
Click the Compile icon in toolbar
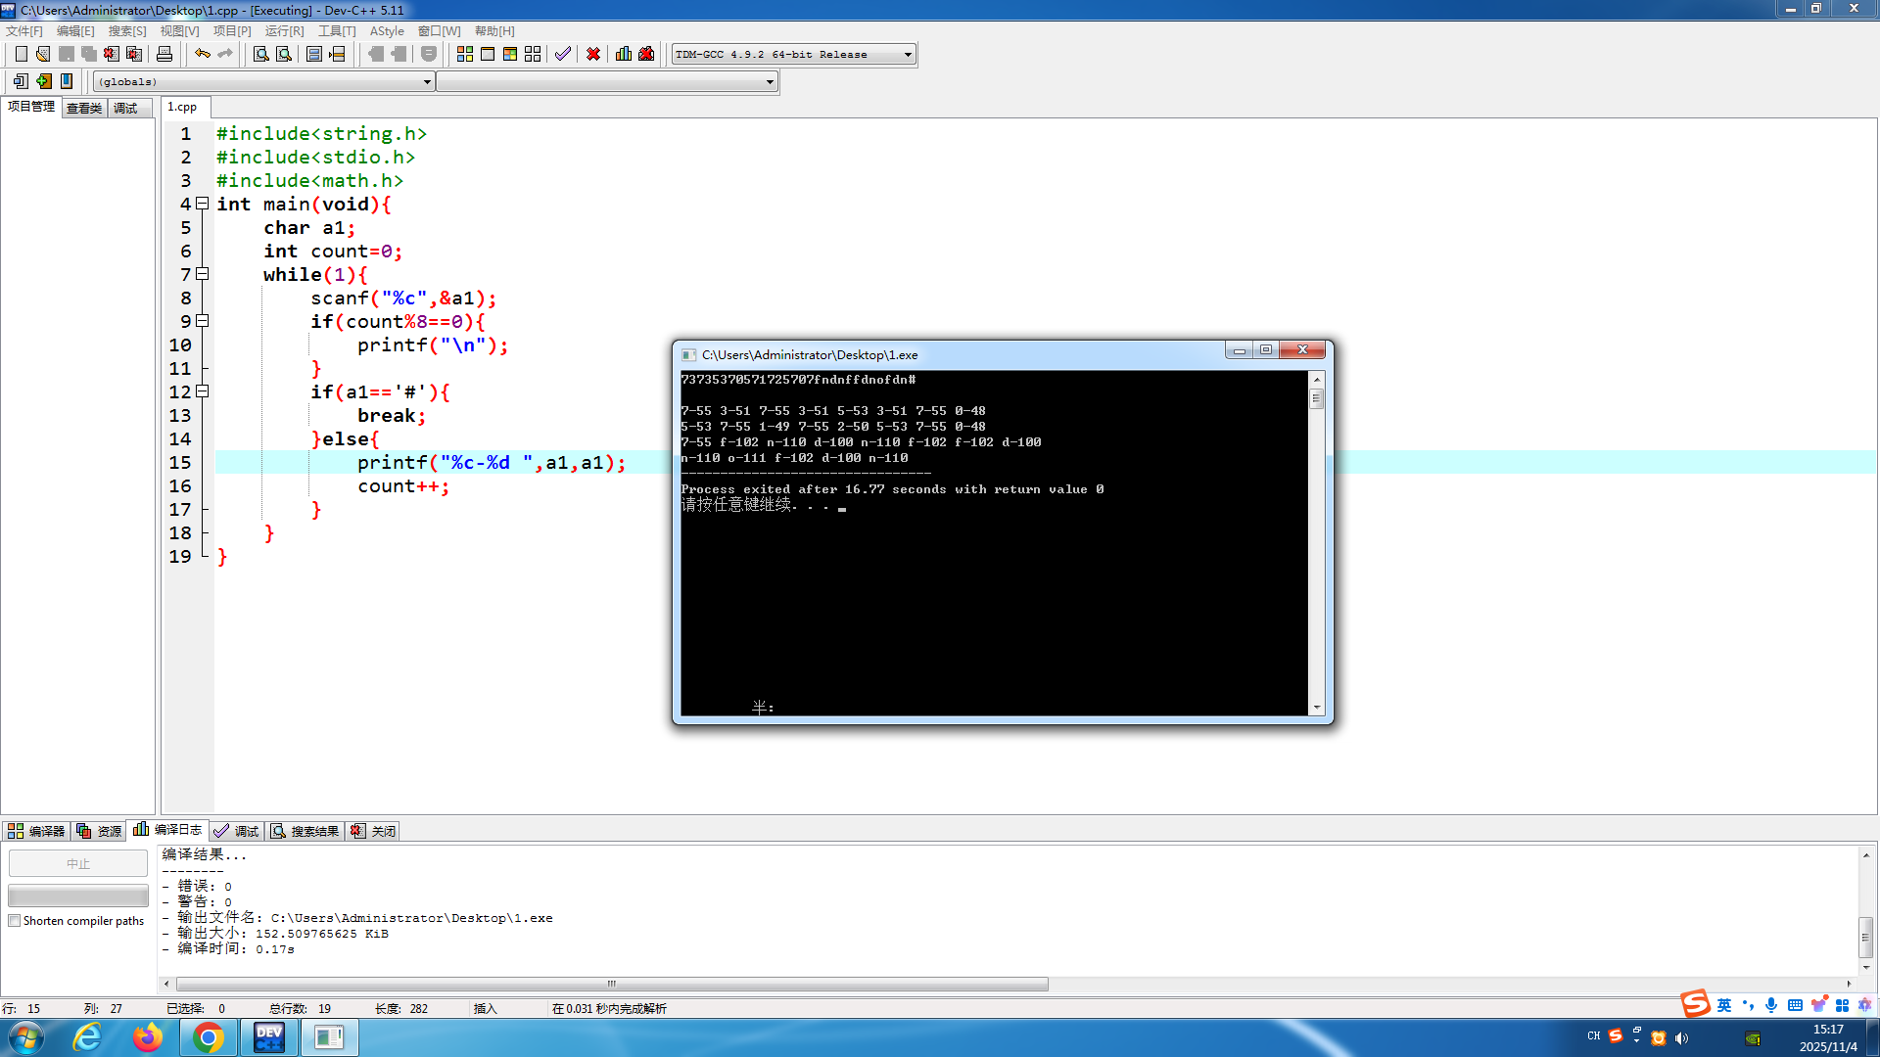tap(465, 54)
